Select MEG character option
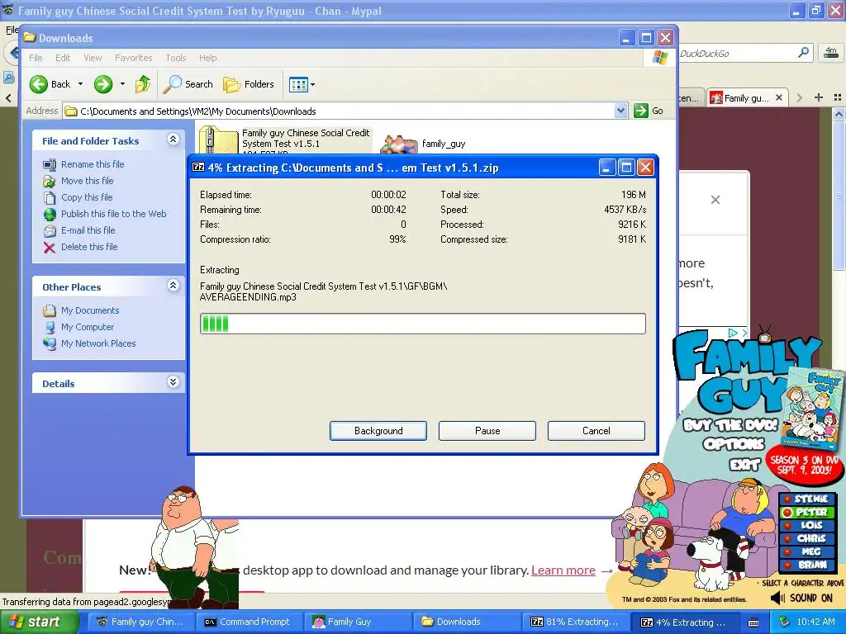The height and width of the screenshot is (634, 846). 806,551
